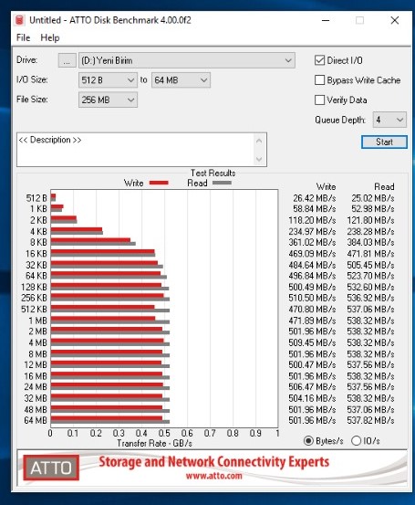Open the Help menu
The height and width of the screenshot is (505, 415).
point(50,37)
